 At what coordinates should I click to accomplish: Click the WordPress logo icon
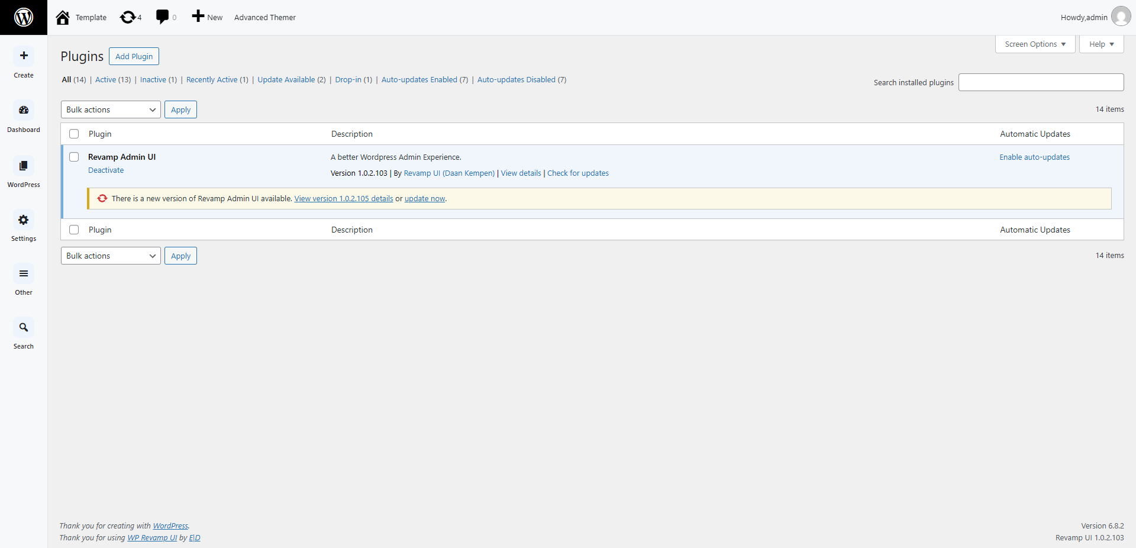point(24,17)
